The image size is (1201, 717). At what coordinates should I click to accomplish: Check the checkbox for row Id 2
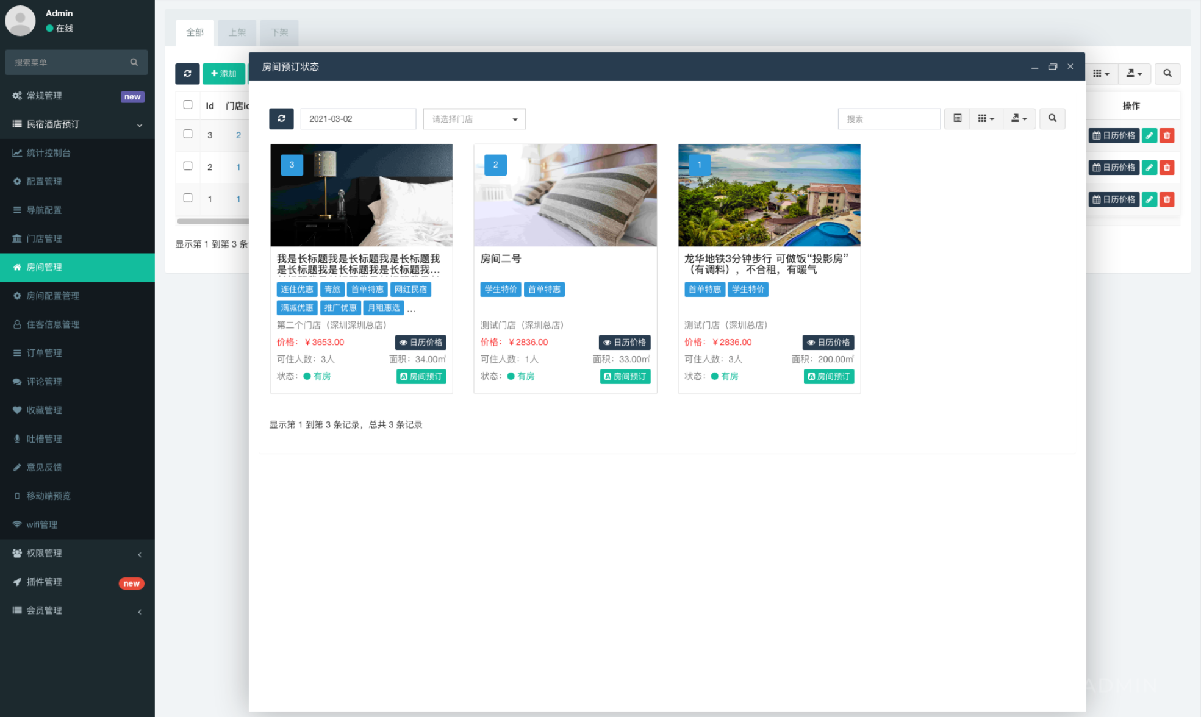click(188, 166)
